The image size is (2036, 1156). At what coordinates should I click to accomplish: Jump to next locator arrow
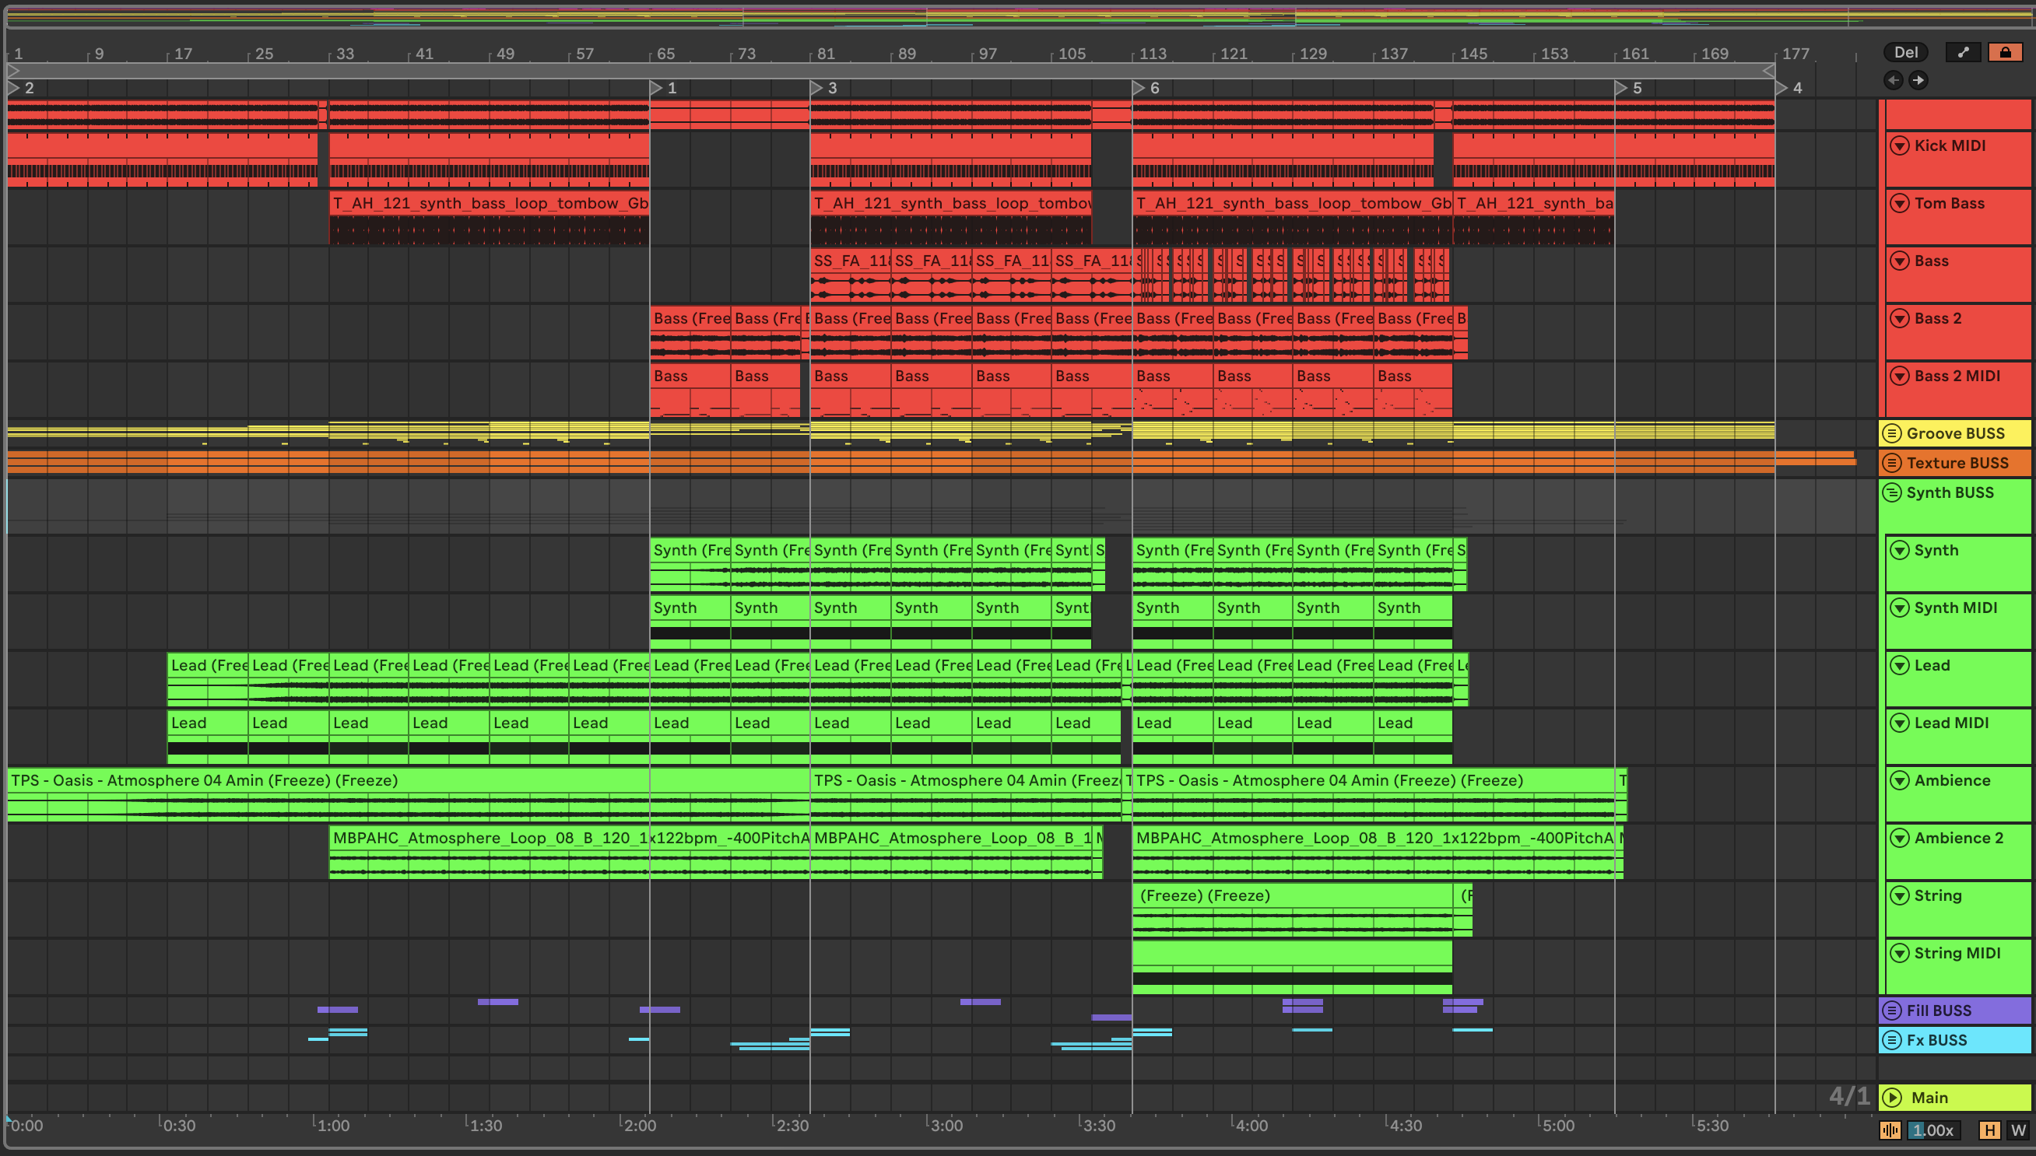point(1918,79)
